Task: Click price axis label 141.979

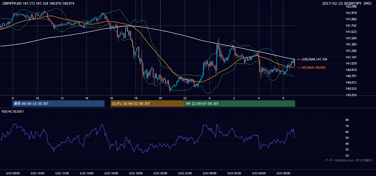Action: (x=351, y=13)
